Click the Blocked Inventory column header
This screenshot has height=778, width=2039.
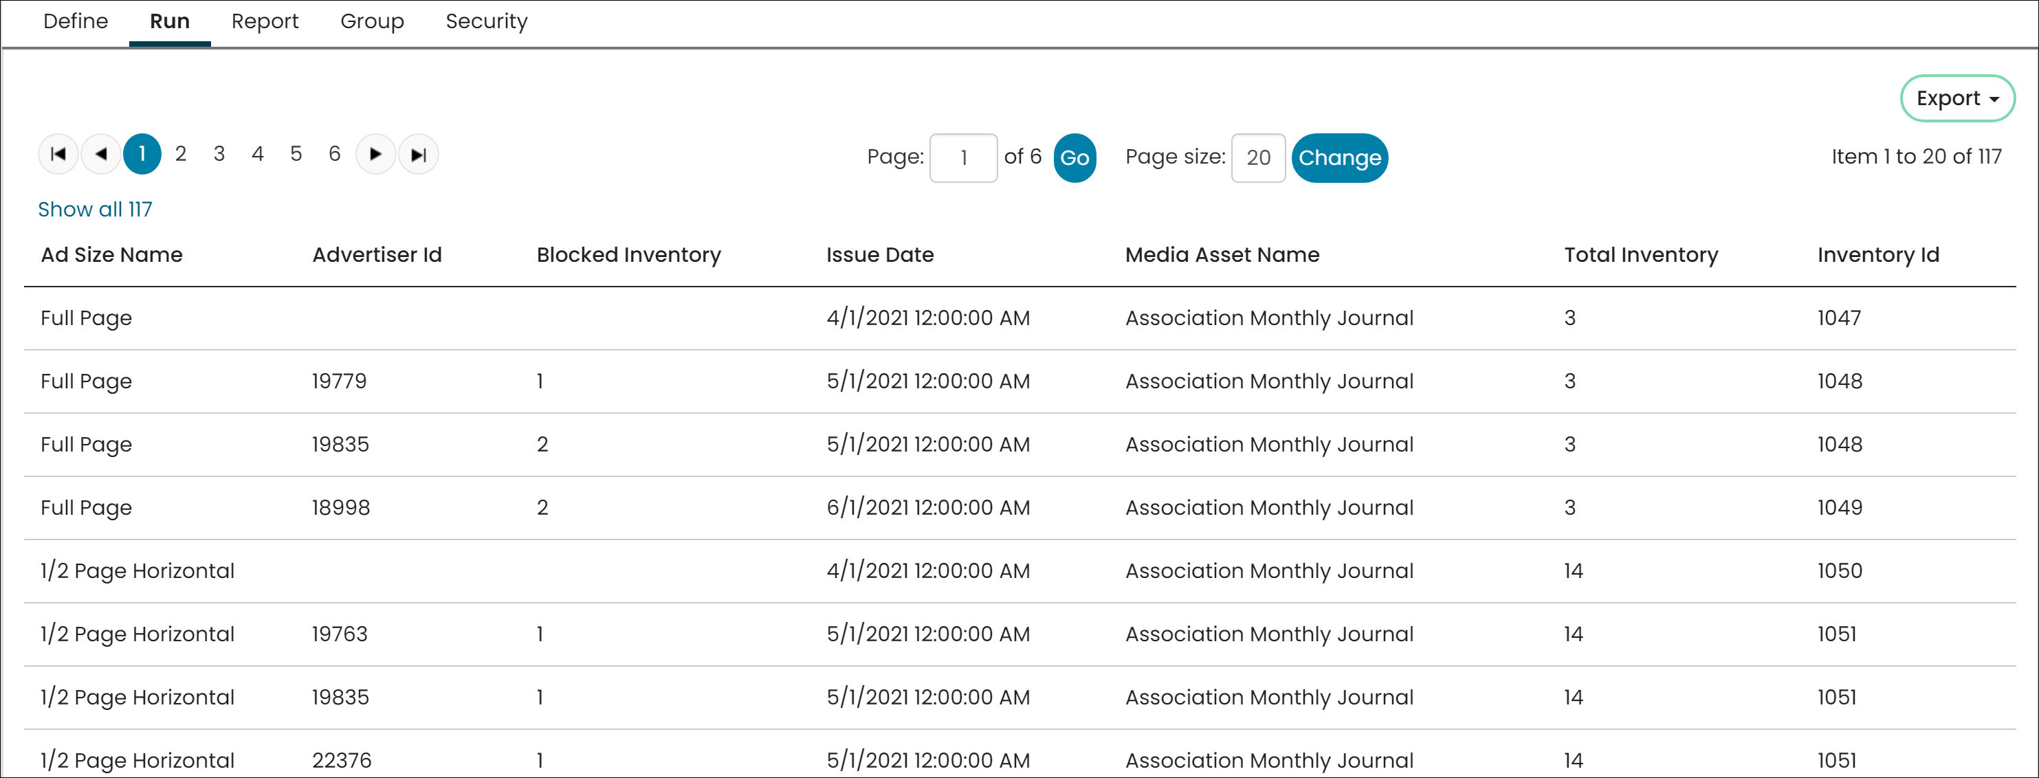click(x=629, y=255)
